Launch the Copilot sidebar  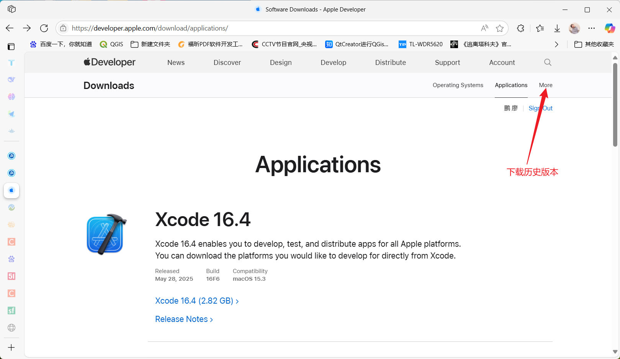pyautogui.click(x=610, y=28)
